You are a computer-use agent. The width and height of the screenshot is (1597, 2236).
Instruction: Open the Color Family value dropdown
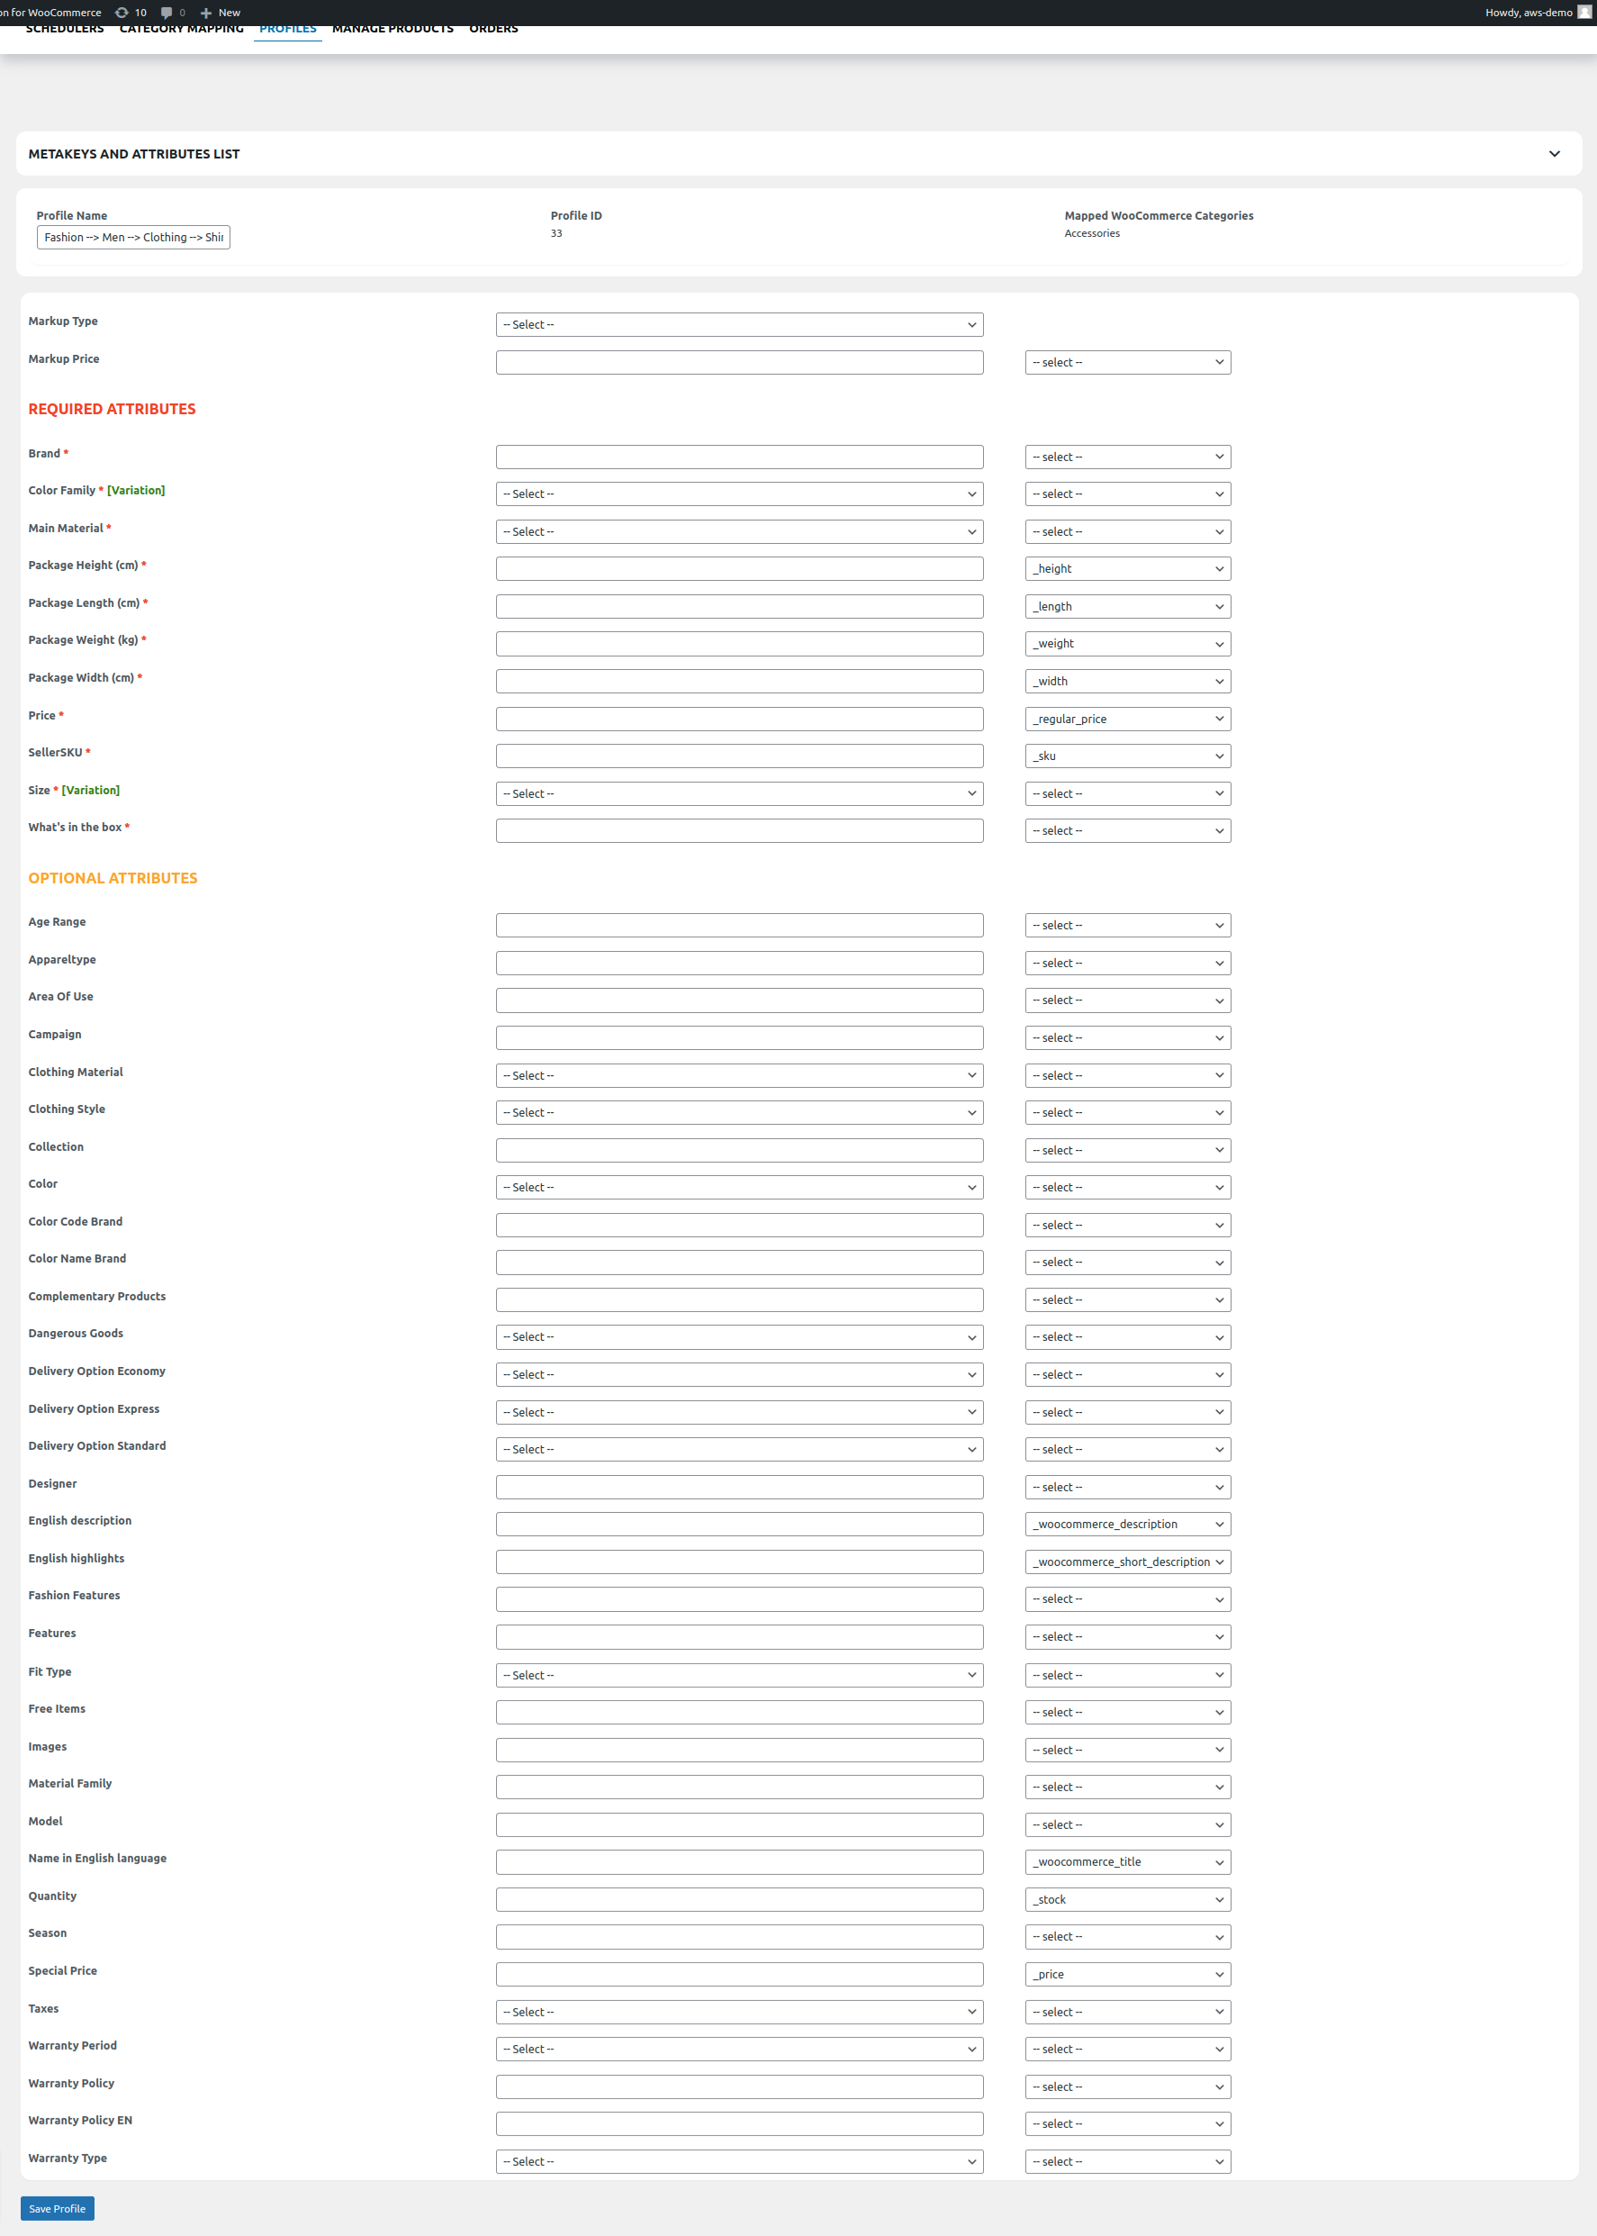(x=738, y=493)
